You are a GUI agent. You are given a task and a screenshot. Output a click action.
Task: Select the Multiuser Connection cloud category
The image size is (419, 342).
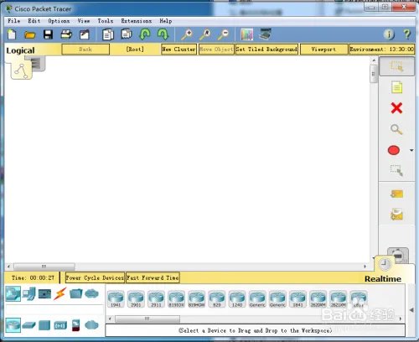click(91, 293)
